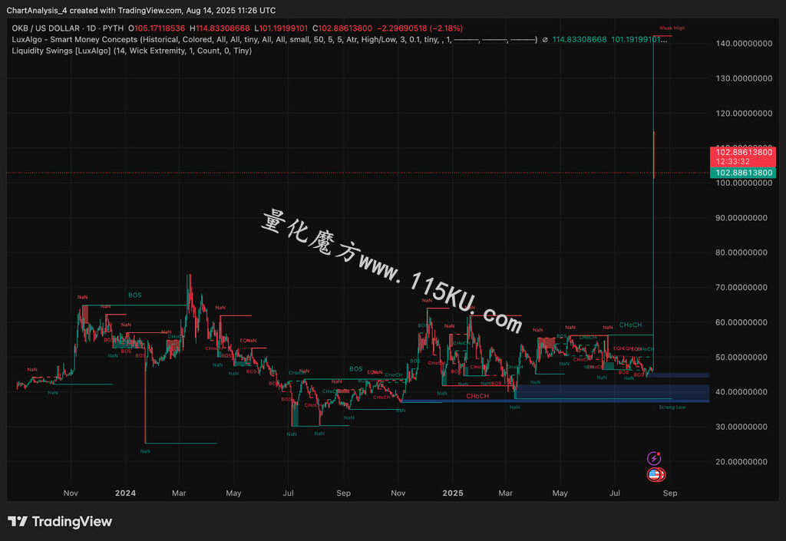The image size is (786, 541).
Task: Click the 2025 label on time axis
Action: click(x=453, y=493)
